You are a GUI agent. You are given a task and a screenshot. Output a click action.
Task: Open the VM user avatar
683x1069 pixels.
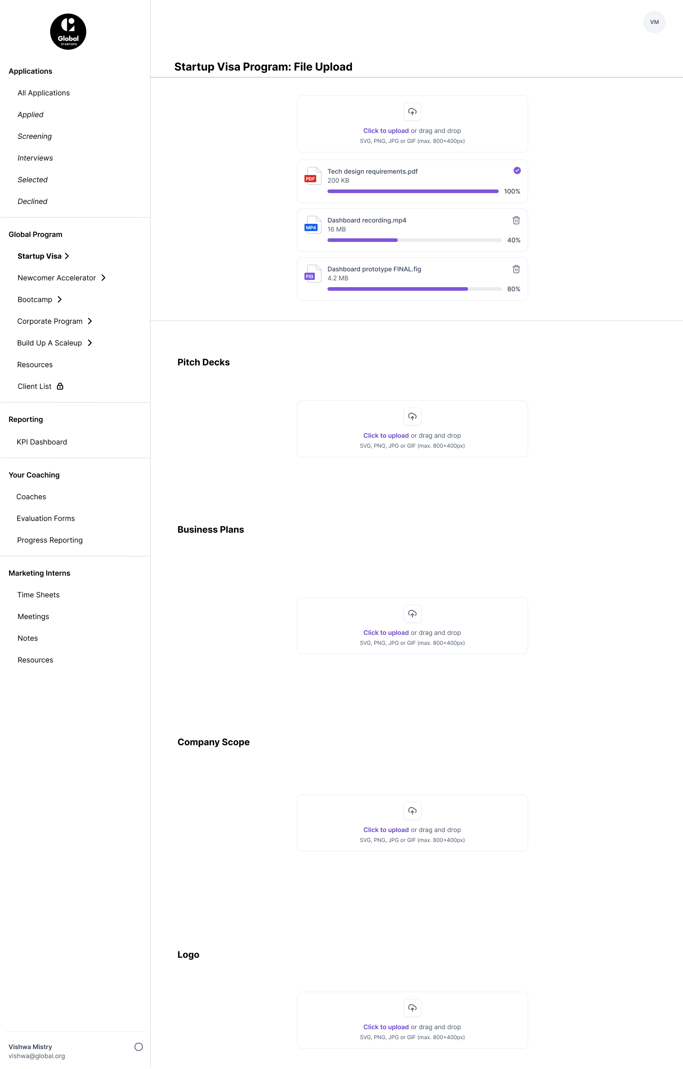pyautogui.click(x=654, y=22)
